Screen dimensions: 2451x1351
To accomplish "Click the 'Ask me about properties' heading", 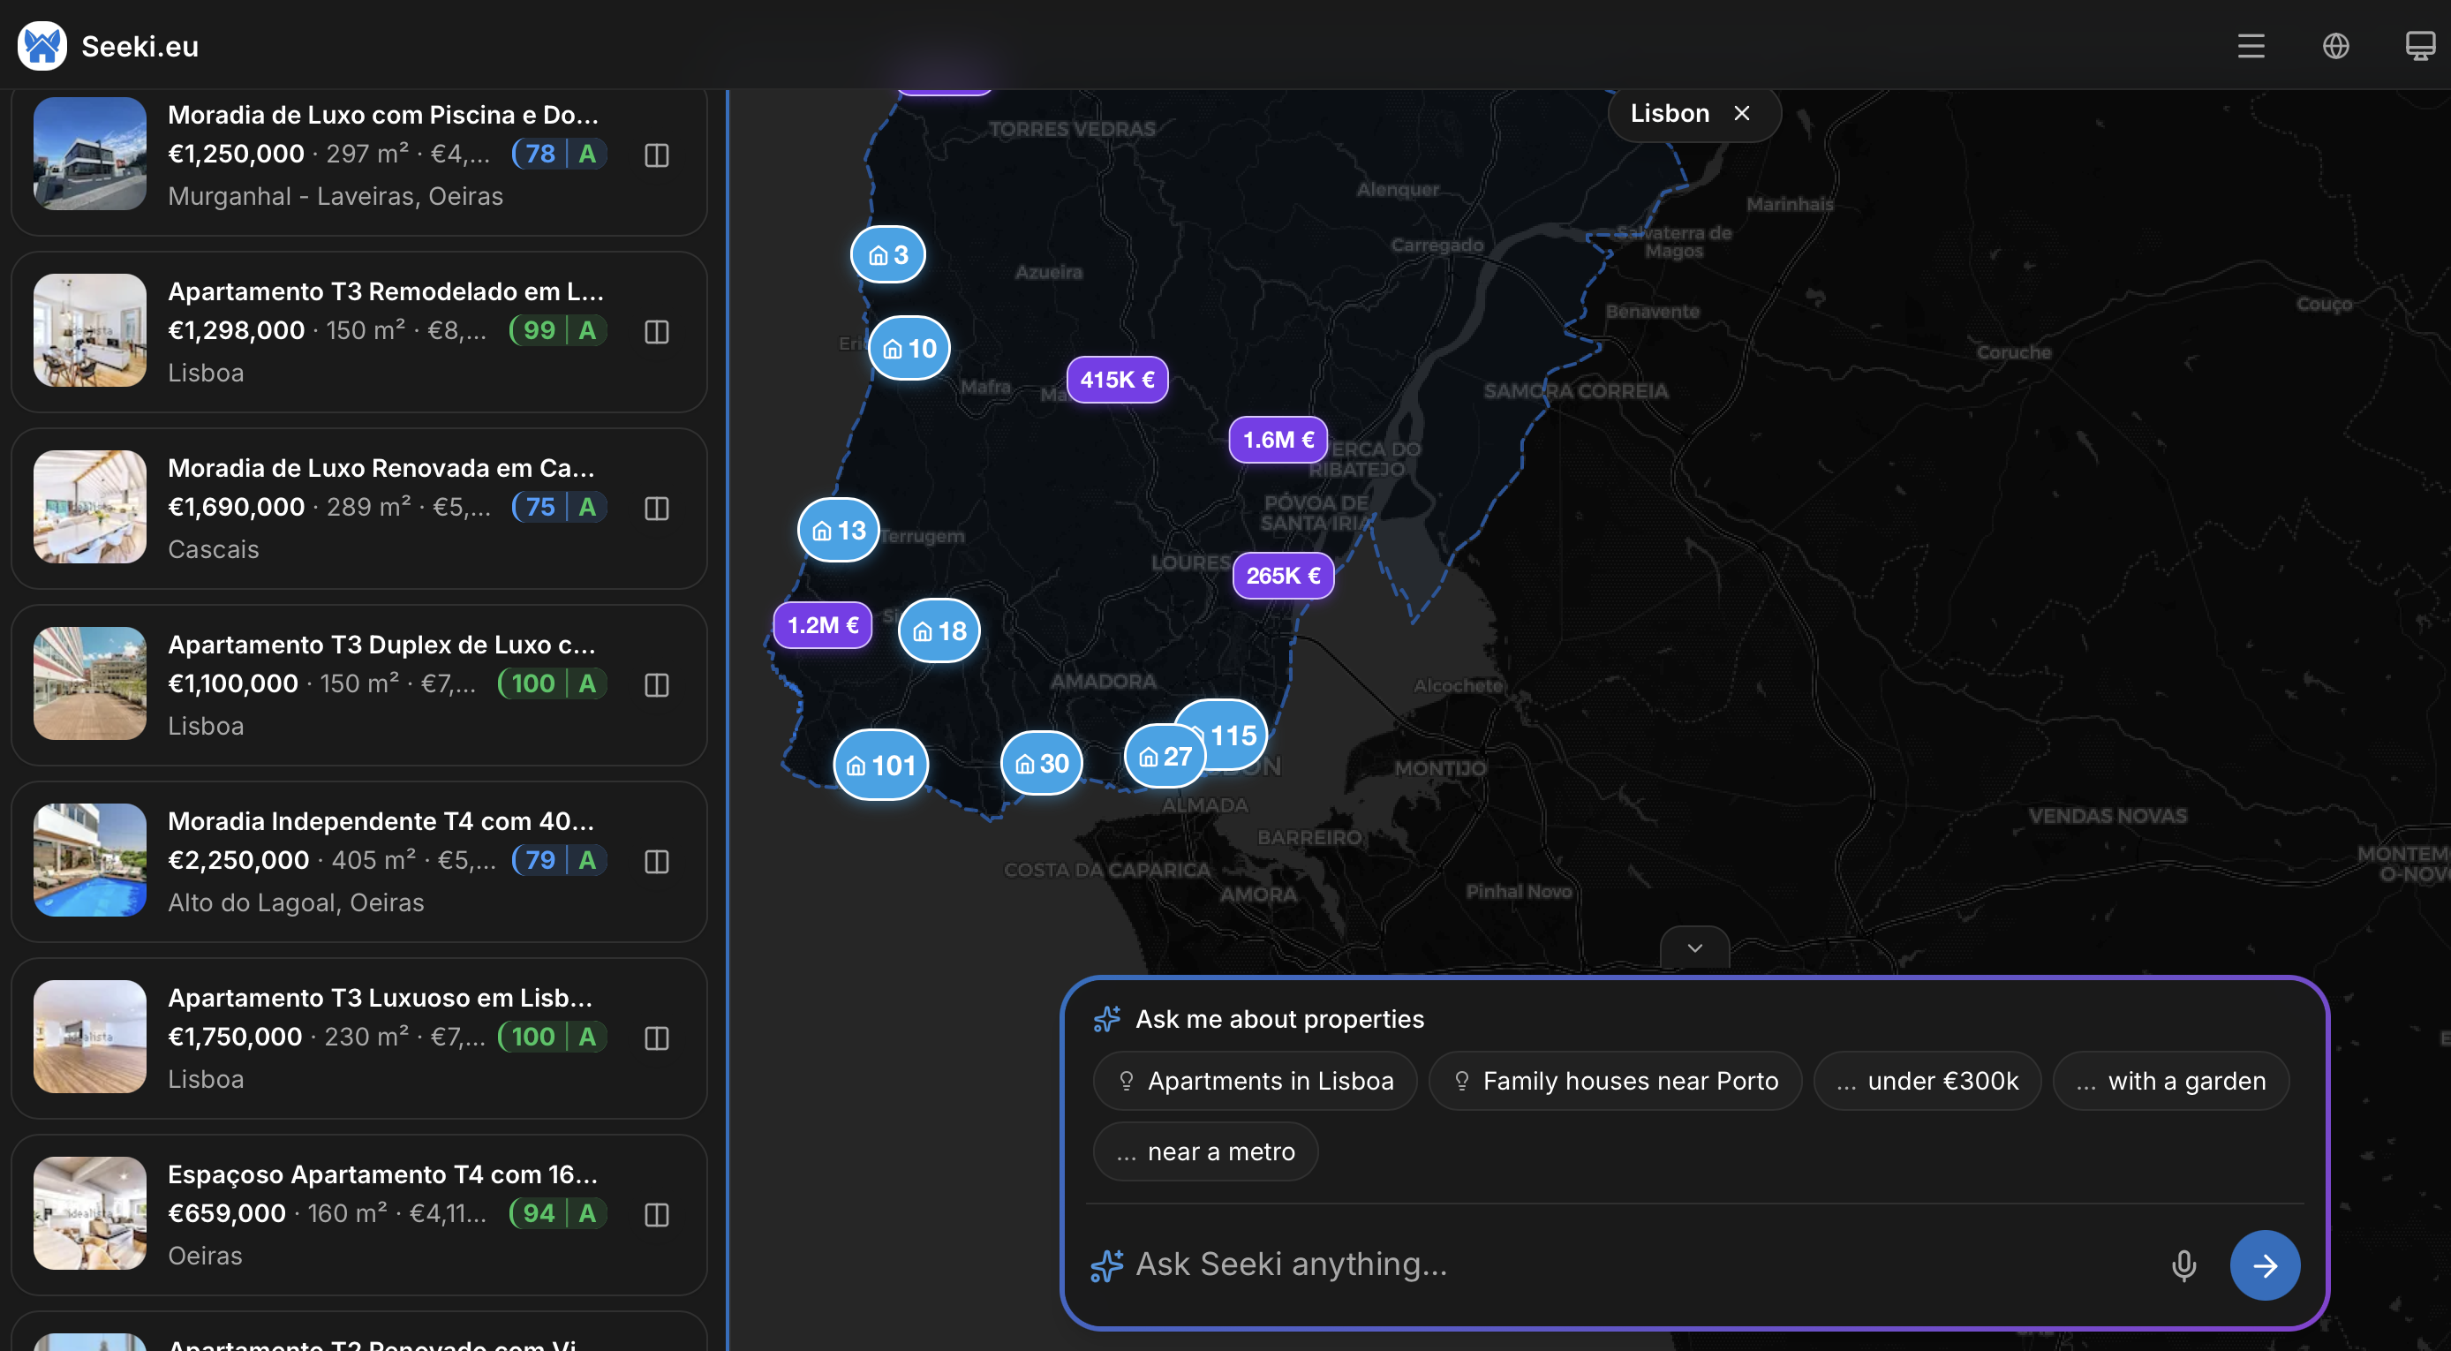I will point(1279,1019).
